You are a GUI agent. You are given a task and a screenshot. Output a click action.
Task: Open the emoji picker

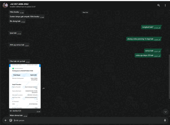(11, 120)
